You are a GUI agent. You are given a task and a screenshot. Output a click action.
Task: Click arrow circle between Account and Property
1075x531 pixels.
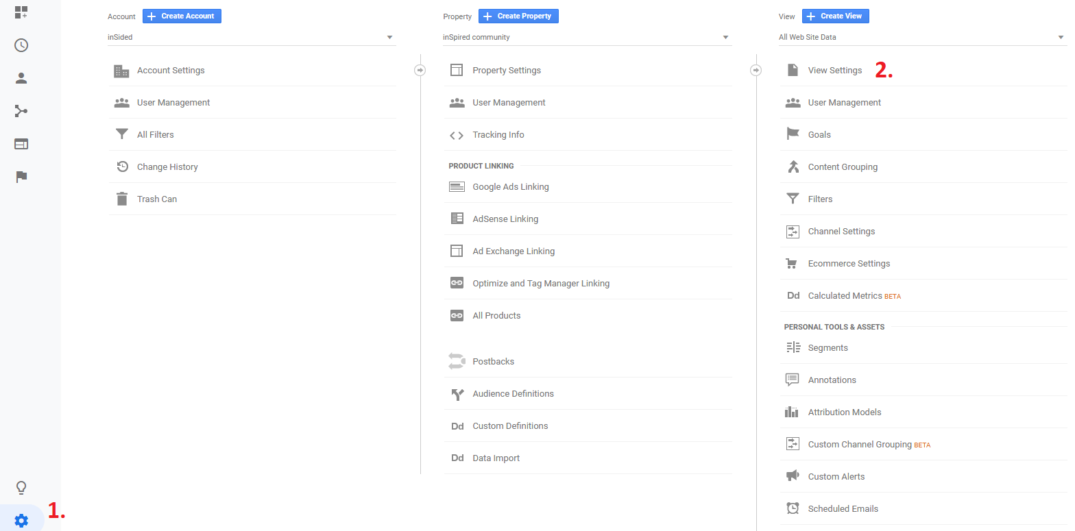[x=420, y=70]
